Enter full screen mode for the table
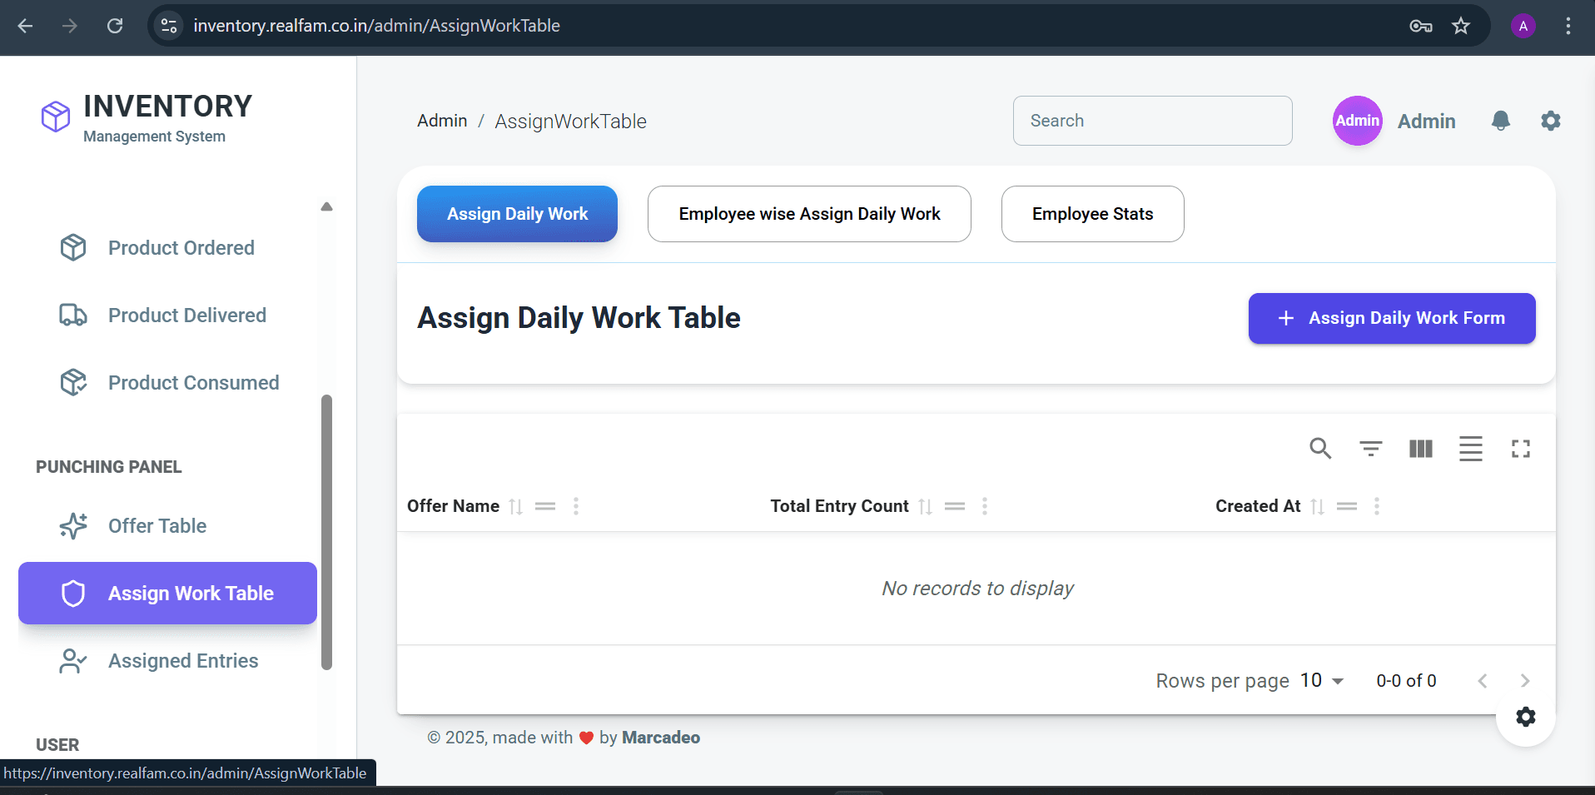The width and height of the screenshot is (1595, 795). [1521, 449]
